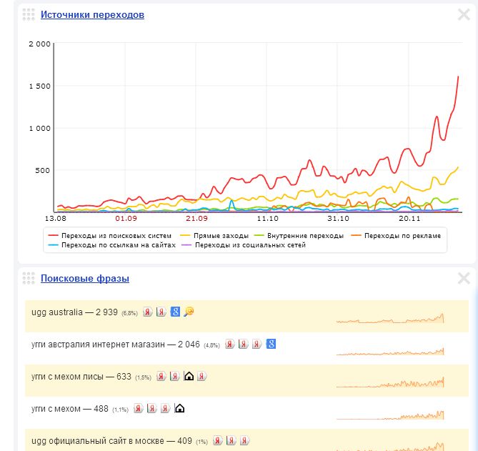Toggle Прямые заходы legend series
Screen dimensions: 478x451
(x=214, y=236)
